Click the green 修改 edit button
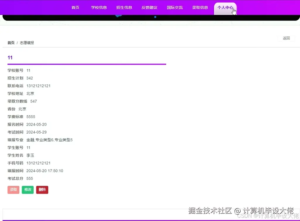The width and height of the screenshot is (300, 221). 27,190
